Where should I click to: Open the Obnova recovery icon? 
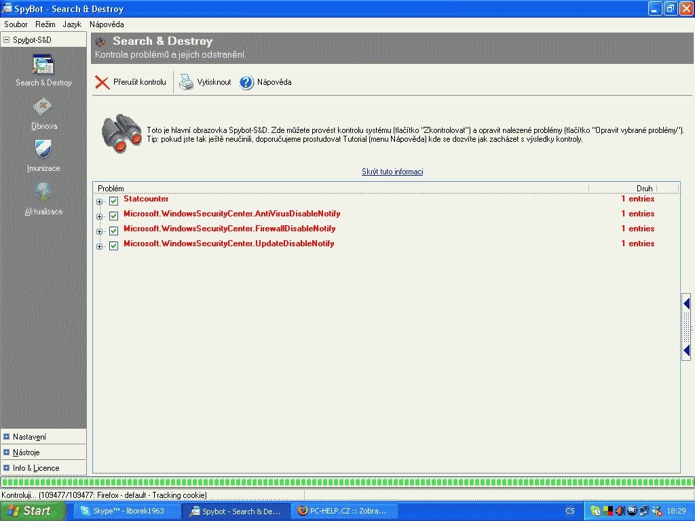click(43, 107)
